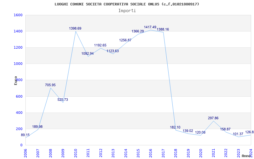Select the Importi subtitle text
This screenshot has height=159, width=254.
pyautogui.click(x=127, y=11)
